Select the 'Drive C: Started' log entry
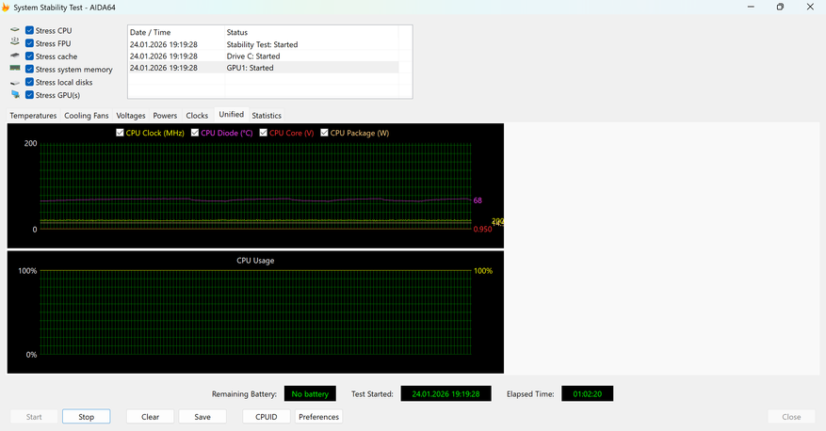 click(252, 56)
